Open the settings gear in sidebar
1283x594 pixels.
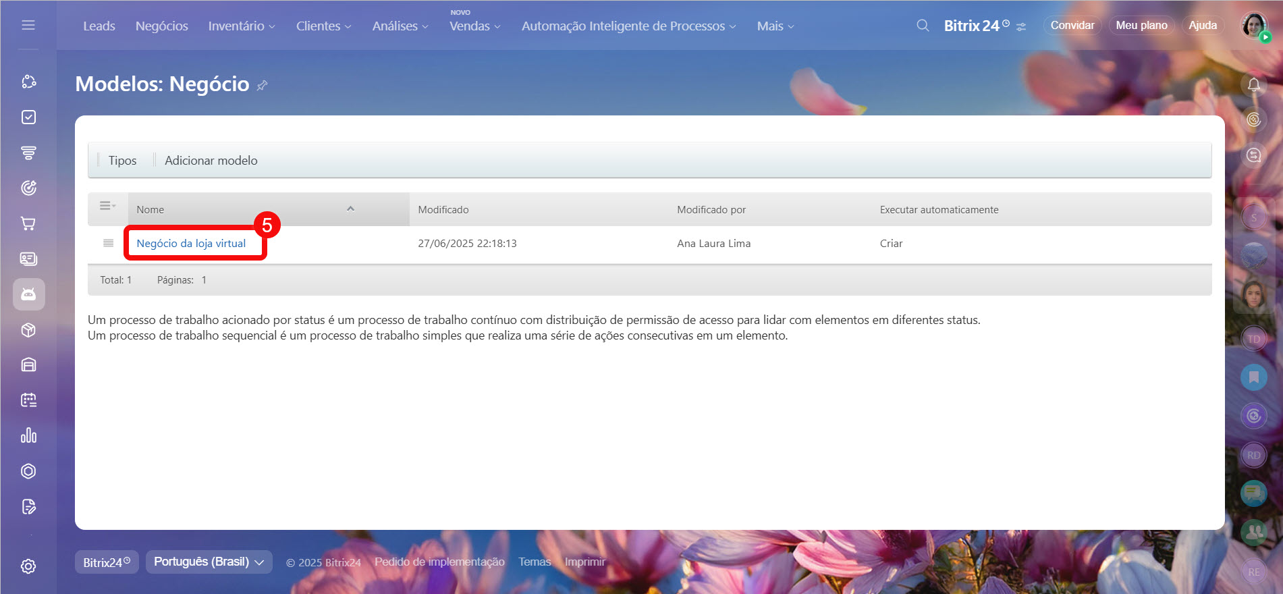[x=28, y=566]
